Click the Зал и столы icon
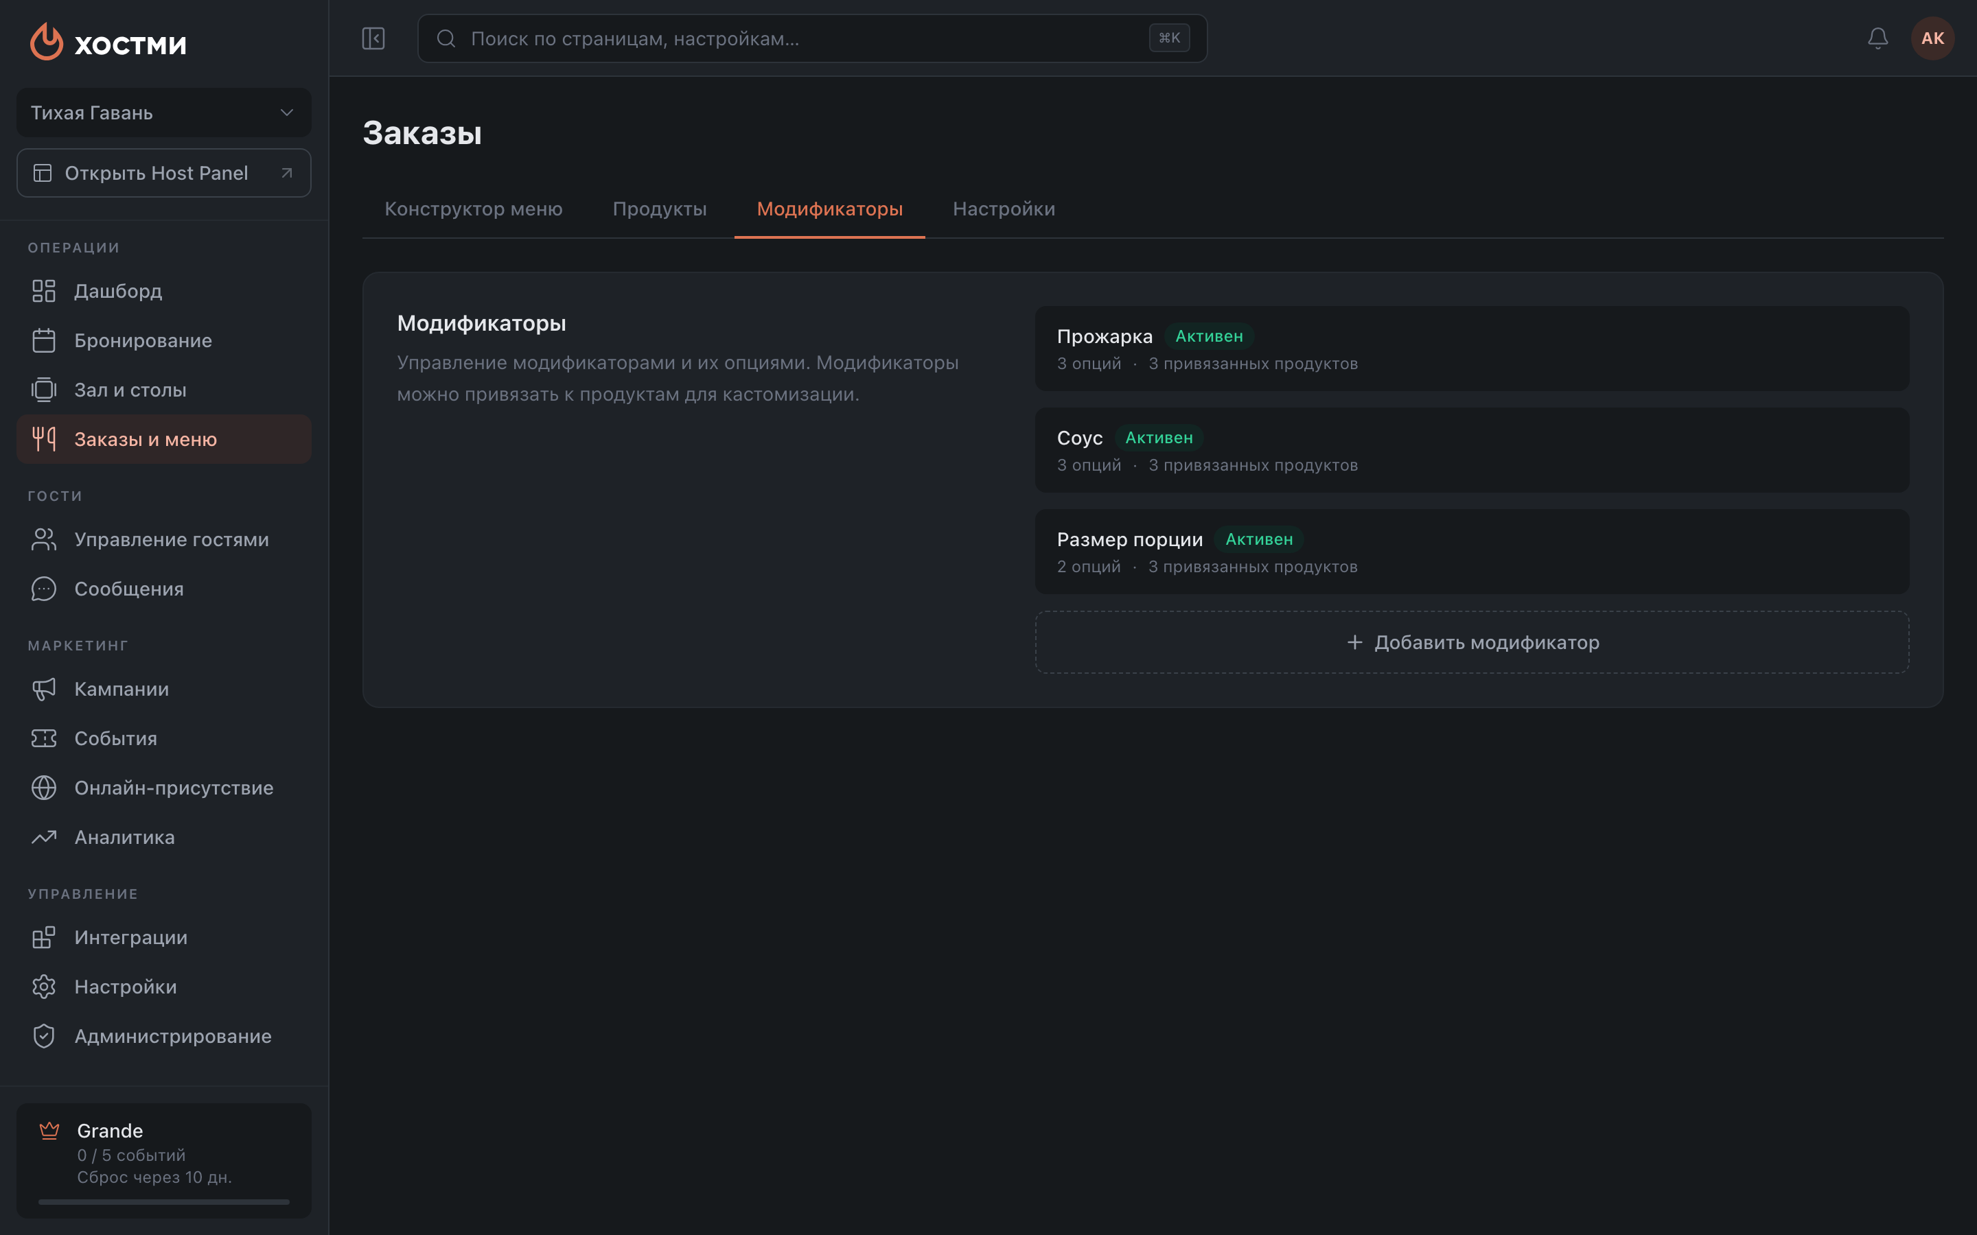 coord(44,390)
